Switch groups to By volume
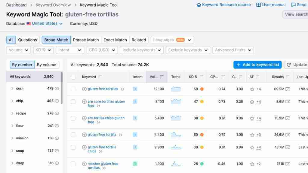Screen dimensions: 308x173 [x=47, y=65]
